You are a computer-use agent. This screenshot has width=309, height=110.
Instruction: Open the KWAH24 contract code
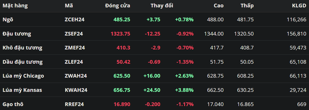[x=75, y=90]
